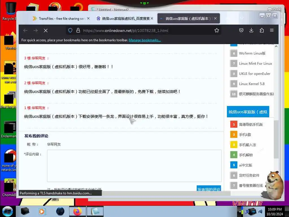This screenshot has width=289, height=217.
Task: Select the 统信uos家庭版（虚拟机版本）tab
Action: click(189, 18)
